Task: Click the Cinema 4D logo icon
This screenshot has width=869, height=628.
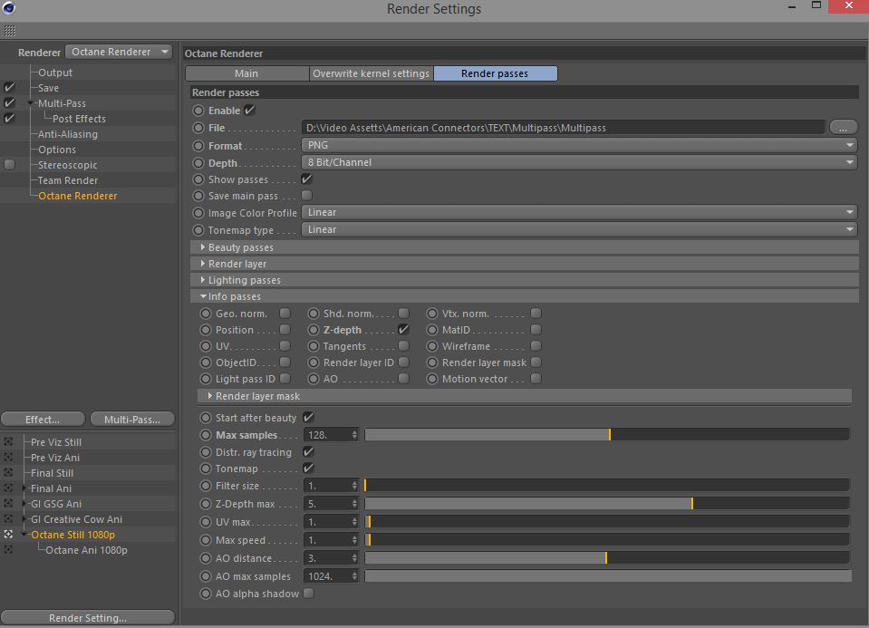Action: pyautogui.click(x=9, y=8)
